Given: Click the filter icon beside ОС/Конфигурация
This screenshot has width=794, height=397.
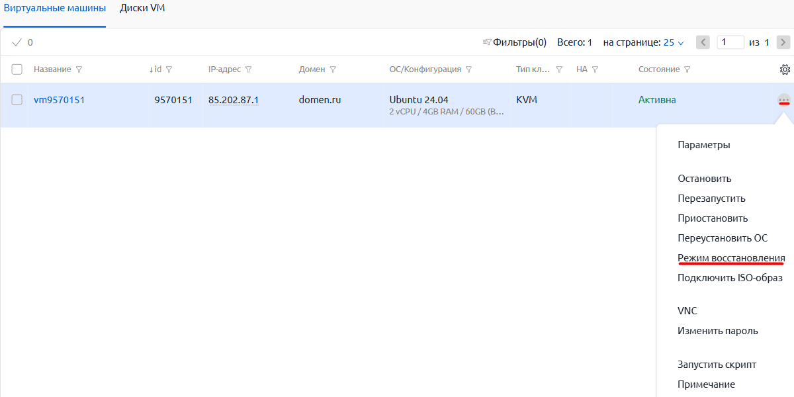Looking at the screenshot, I should tap(468, 69).
